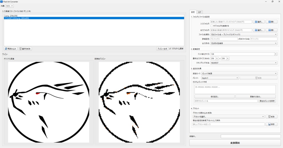Open the リサンプリング方法 NEAREST dropdown
This screenshot has width=283, height=148.
tap(244, 63)
